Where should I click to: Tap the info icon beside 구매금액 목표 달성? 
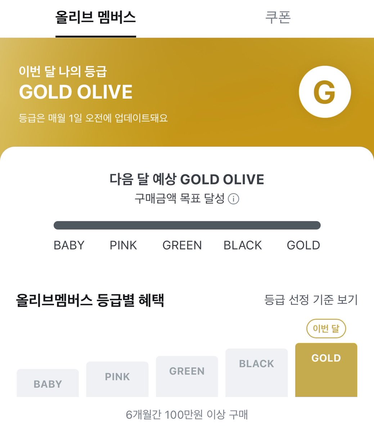[x=234, y=199]
